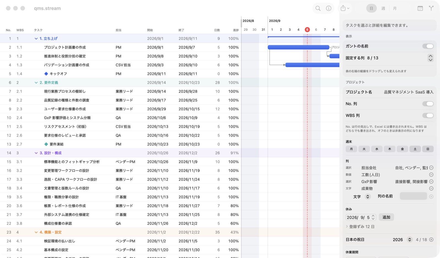Toggle 月 in the 週末 weekday row

click(351, 149)
